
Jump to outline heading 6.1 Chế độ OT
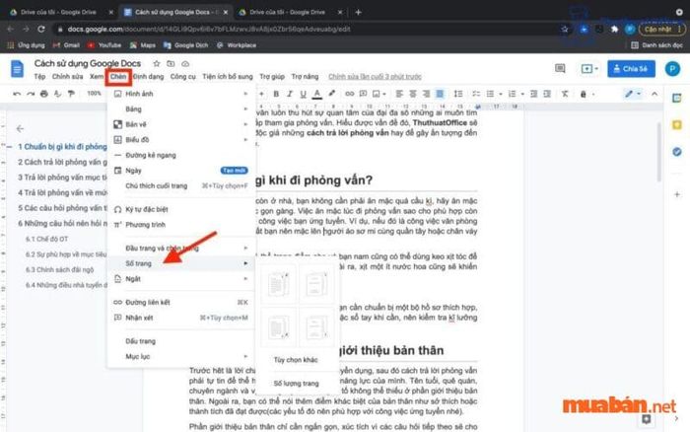[46, 239]
